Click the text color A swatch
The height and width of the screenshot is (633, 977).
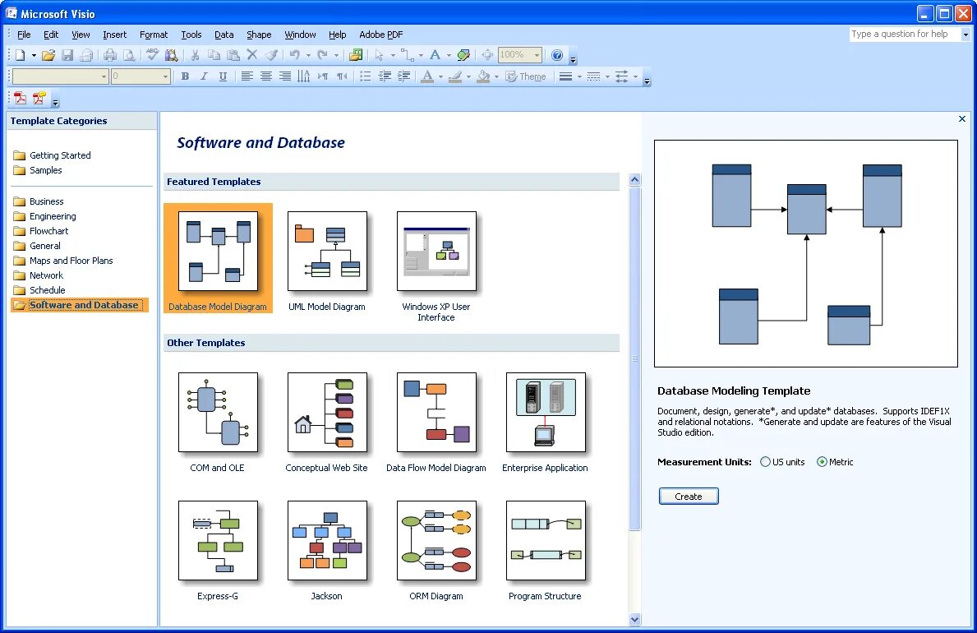426,76
